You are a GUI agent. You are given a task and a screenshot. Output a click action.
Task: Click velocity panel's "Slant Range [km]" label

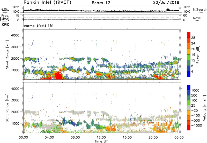click(x=7, y=108)
